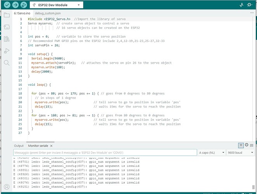Click on 'myservo.write(180);' line

48,67
